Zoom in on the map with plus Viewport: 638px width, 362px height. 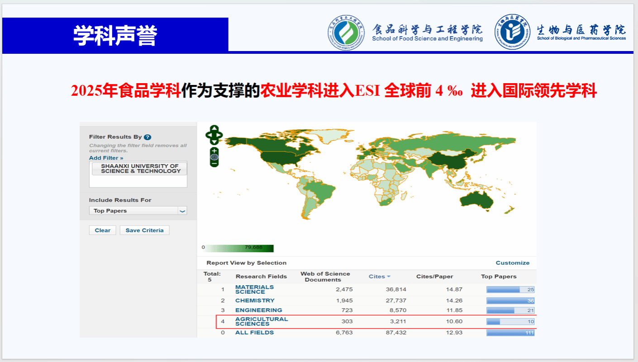tap(214, 150)
